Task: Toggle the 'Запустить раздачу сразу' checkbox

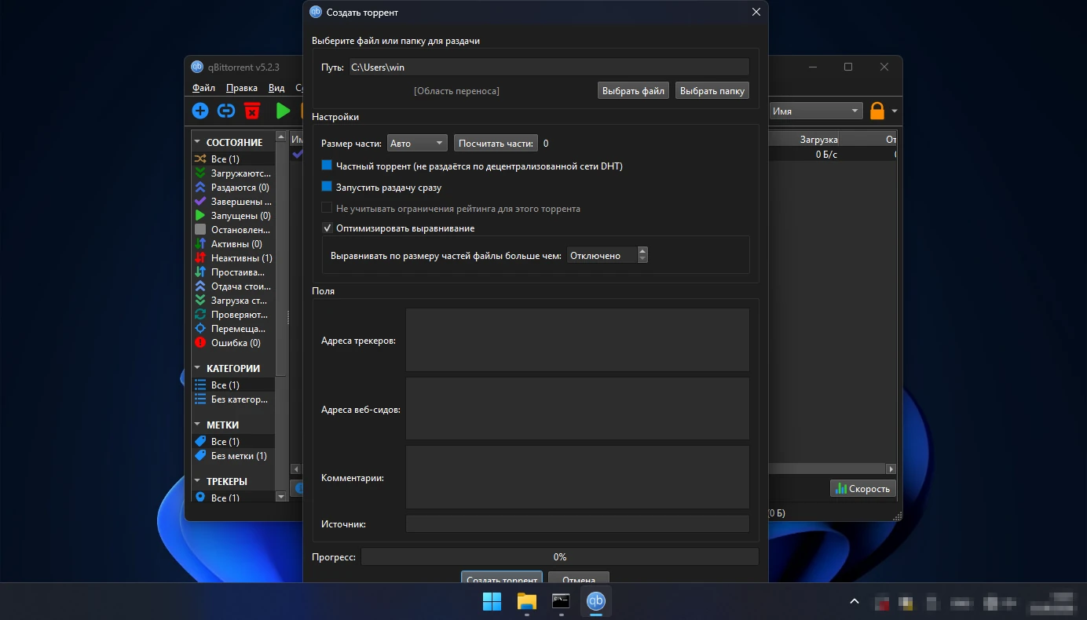Action: 327,188
